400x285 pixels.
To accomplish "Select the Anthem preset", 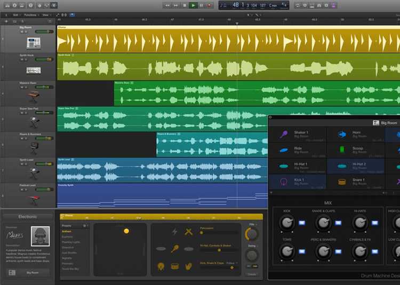I will [x=66, y=232].
